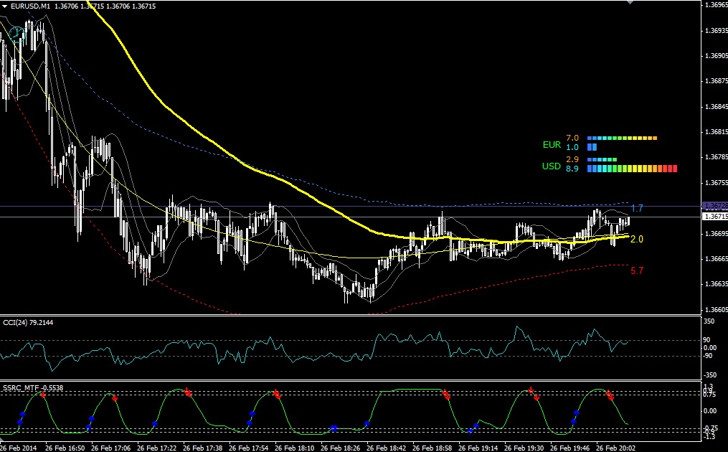Click the 26 Feb 18:58 time label
Image resolution: width=728 pixels, height=452 pixels.
point(432,448)
